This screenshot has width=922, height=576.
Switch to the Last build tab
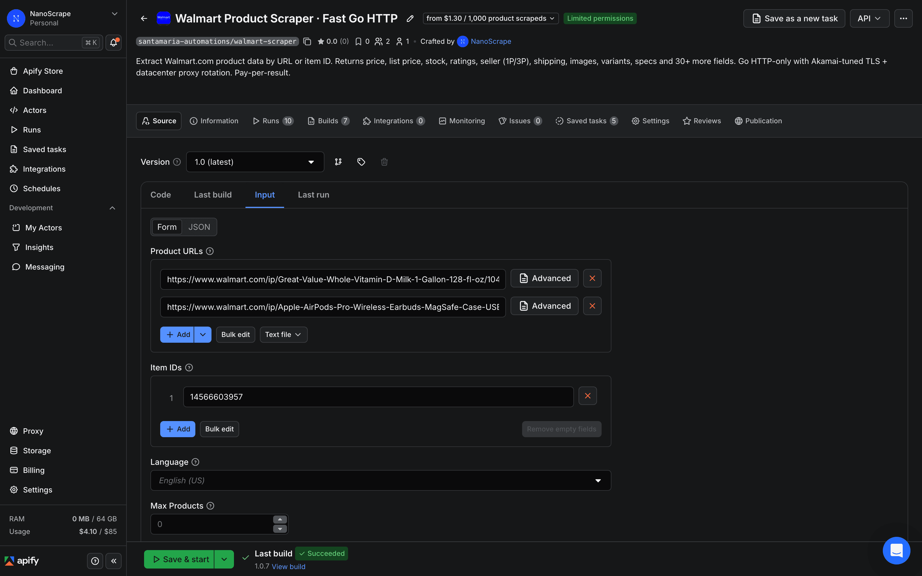[213, 195]
